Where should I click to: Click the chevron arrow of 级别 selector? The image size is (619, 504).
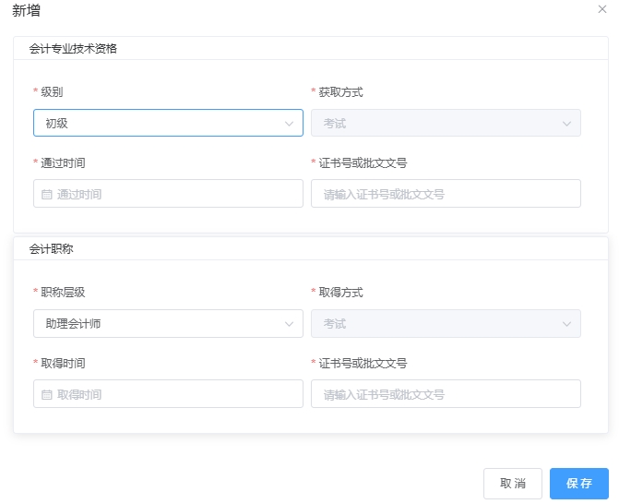289,123
